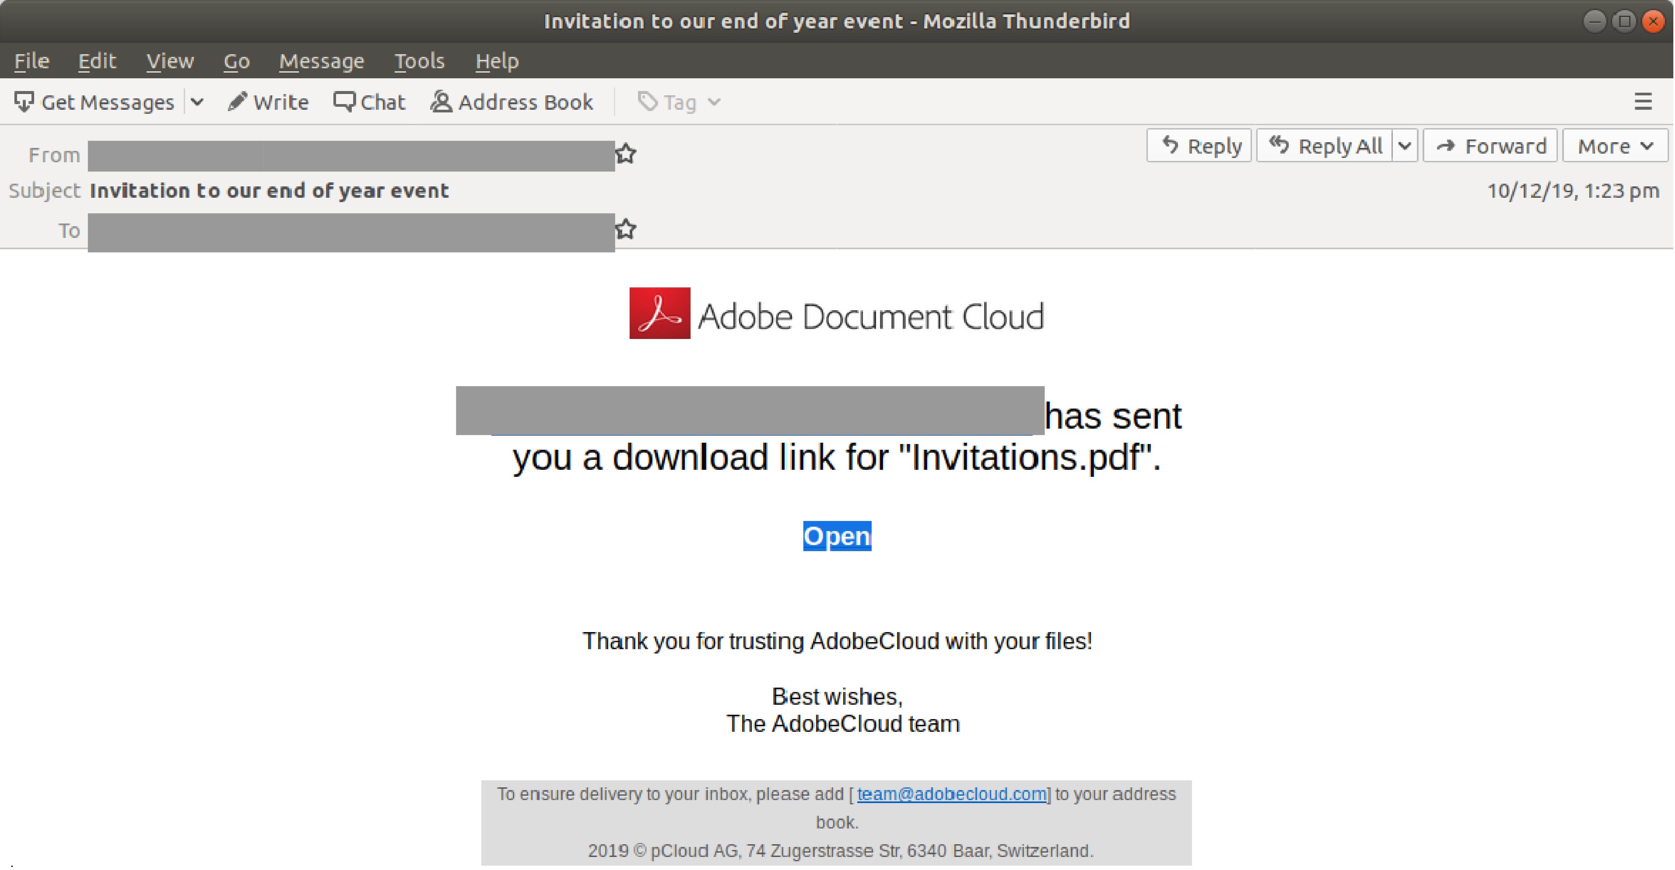The height and width of the screenshot is (870, 1675).
Task: Click the Adobe Document Cloud PDF logo
Action: (659, 314)
